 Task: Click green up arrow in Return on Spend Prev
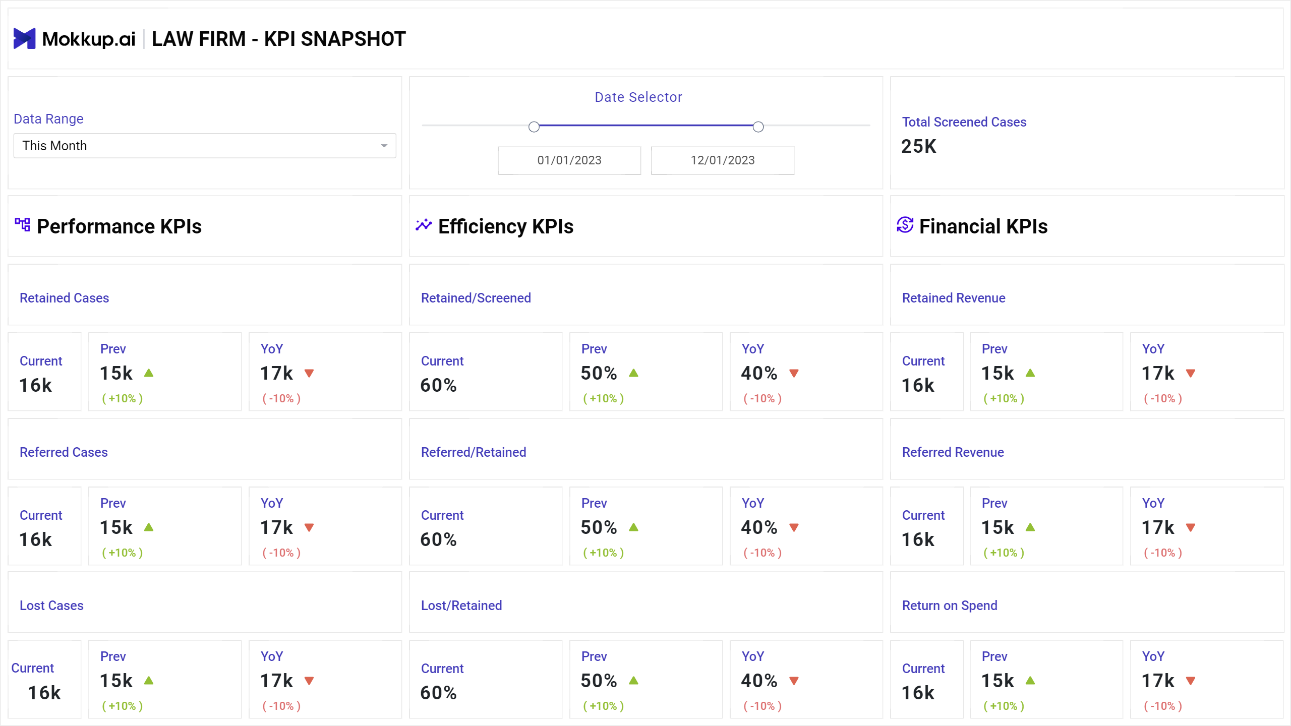[x=1030, y=681]
